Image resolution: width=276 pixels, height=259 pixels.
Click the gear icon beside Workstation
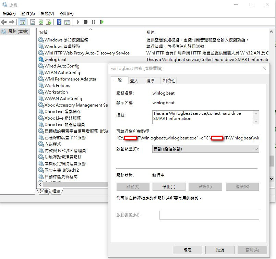point(41,92)
